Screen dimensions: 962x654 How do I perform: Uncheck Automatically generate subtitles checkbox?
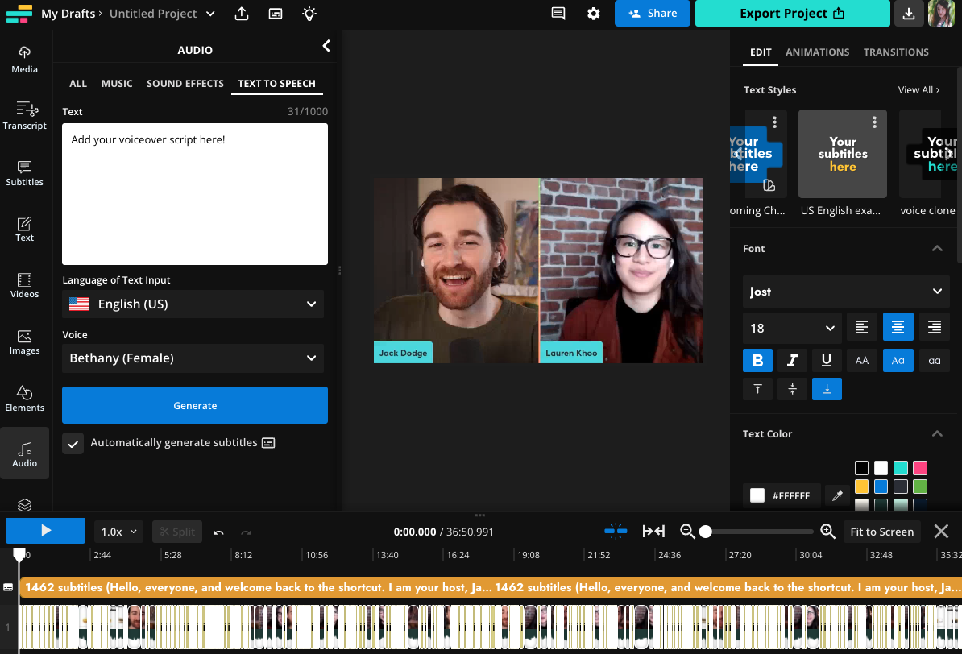[x=73, y=443]
